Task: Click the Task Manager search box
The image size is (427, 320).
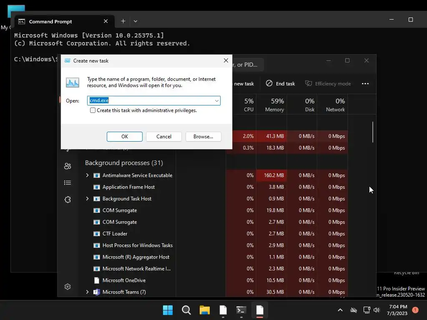Action: [x=247, y=65]
